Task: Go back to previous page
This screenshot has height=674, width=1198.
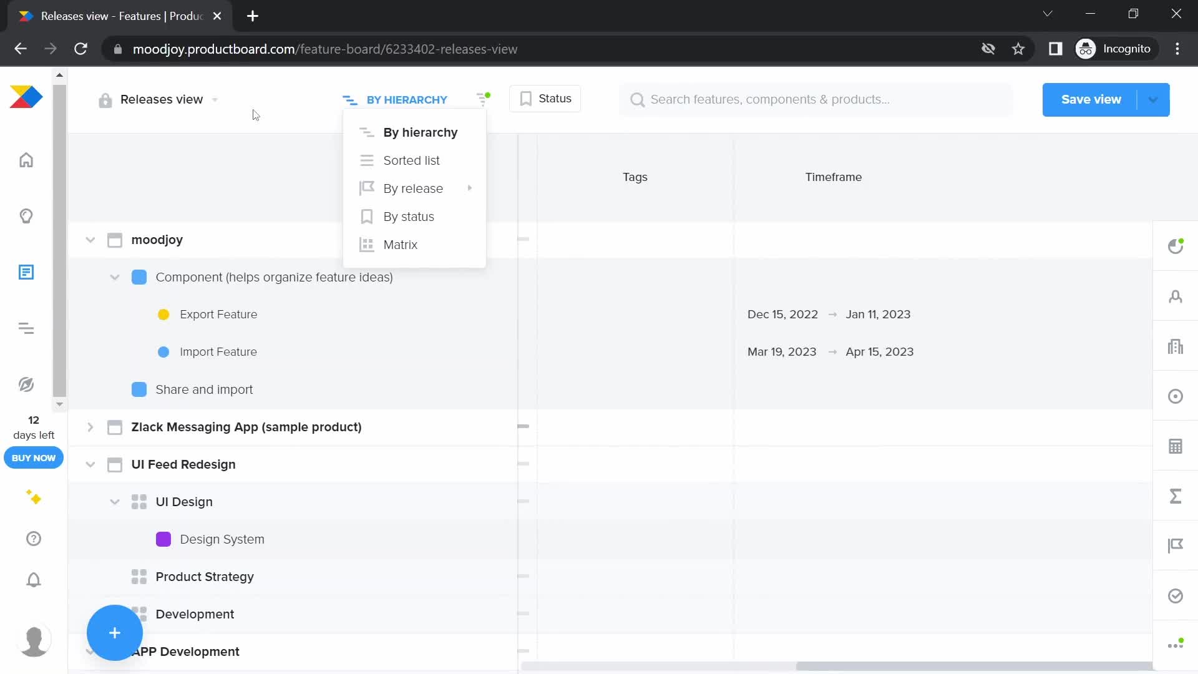Action: [21, 49]
